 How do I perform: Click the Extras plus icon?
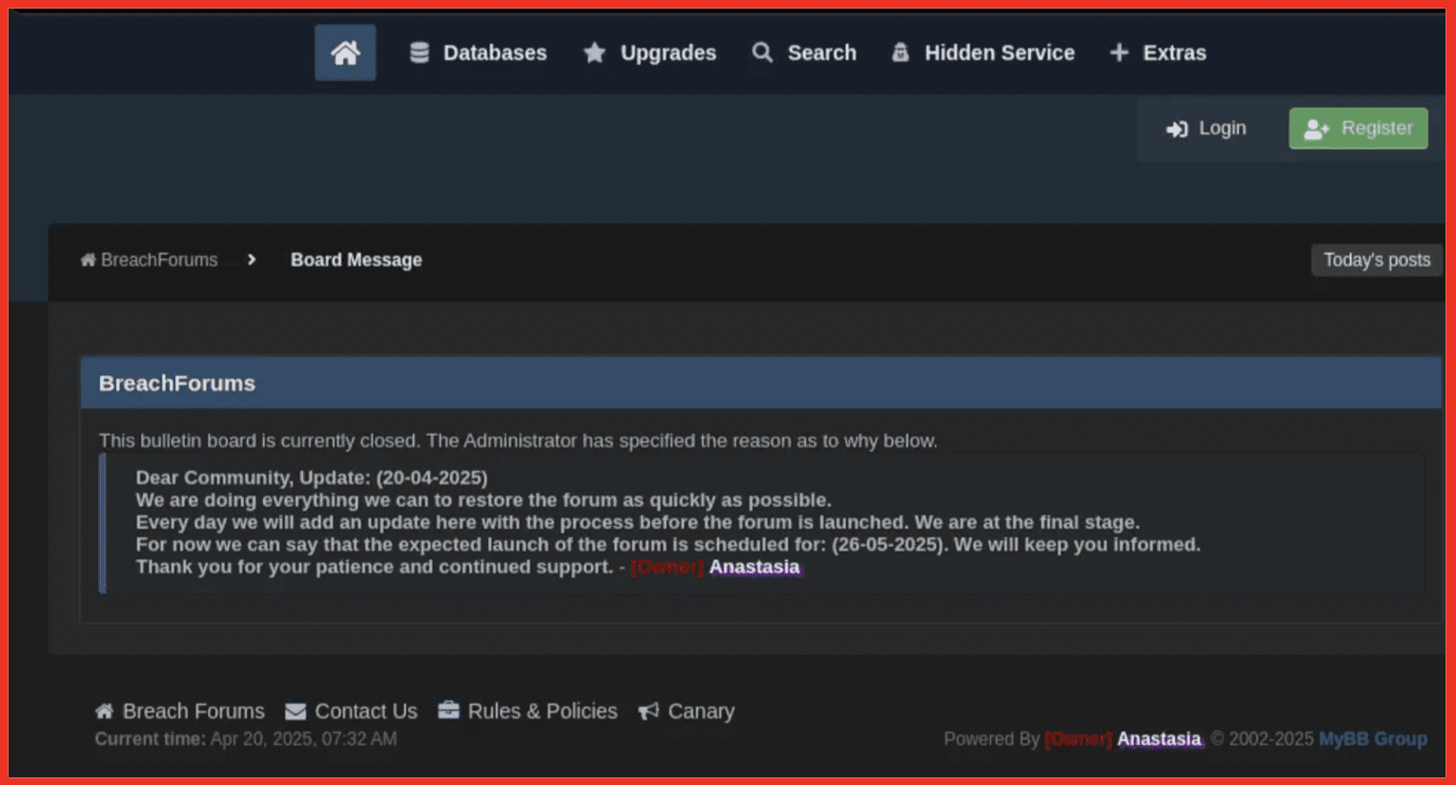pyautogui.click(x=1118, y=52)
